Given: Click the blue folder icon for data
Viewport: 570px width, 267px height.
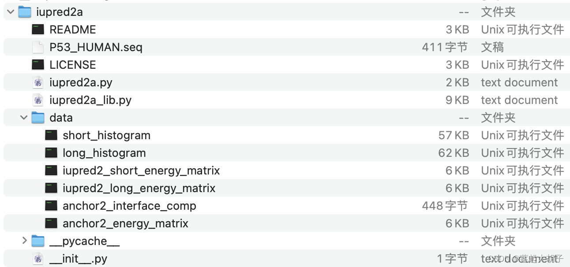Looking at the screenshot, I should click(37, 118).
